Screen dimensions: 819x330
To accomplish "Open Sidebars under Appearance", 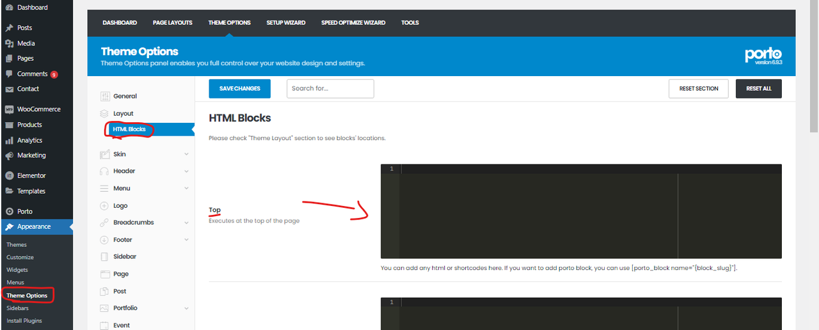I will (x=18, y=308).
